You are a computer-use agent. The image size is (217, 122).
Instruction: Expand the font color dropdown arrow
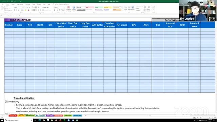[30, 10]
